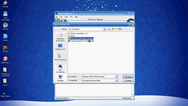Open the Скриншоты из MyTank folder
The image size is (188, 106).
click(5, 72)
